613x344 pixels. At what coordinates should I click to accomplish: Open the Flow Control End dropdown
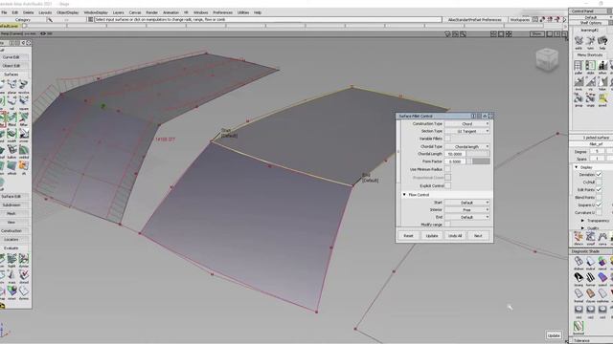click(x=466, y=217)
